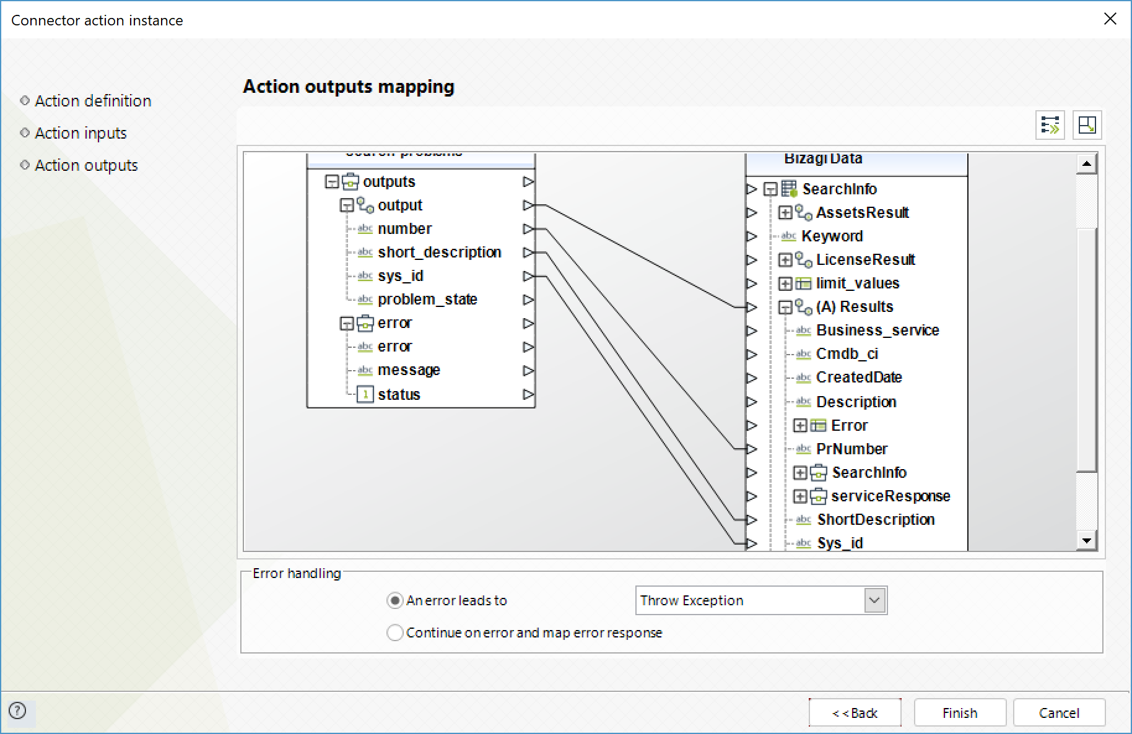Click the limit_values table icon

point(803,283)
